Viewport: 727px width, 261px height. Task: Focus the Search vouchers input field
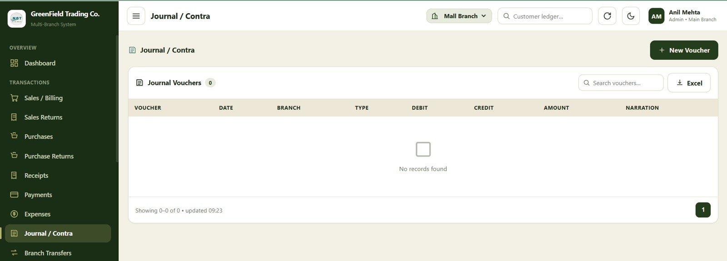(621, 83)
